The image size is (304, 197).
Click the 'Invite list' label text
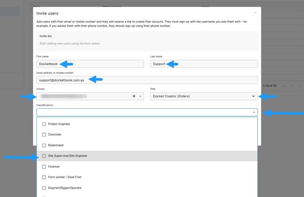click(45, 36)
